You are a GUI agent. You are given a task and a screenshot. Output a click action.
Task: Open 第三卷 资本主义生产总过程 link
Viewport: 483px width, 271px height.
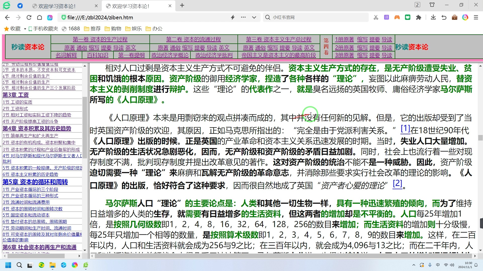pyautogui.click(x=279, y=39)
